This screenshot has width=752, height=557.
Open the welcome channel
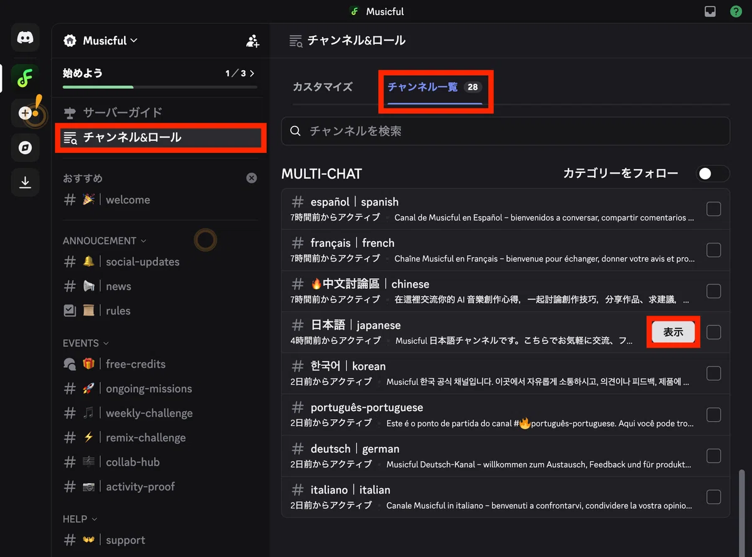[x=160, y=200]
